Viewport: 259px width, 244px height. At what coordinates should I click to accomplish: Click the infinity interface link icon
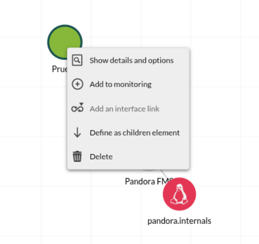click(77, 109)
